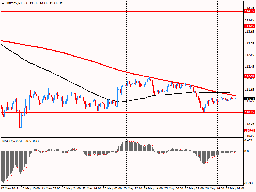Select the 110.85 red price level label
256x192 pixels.
[250, 112]
